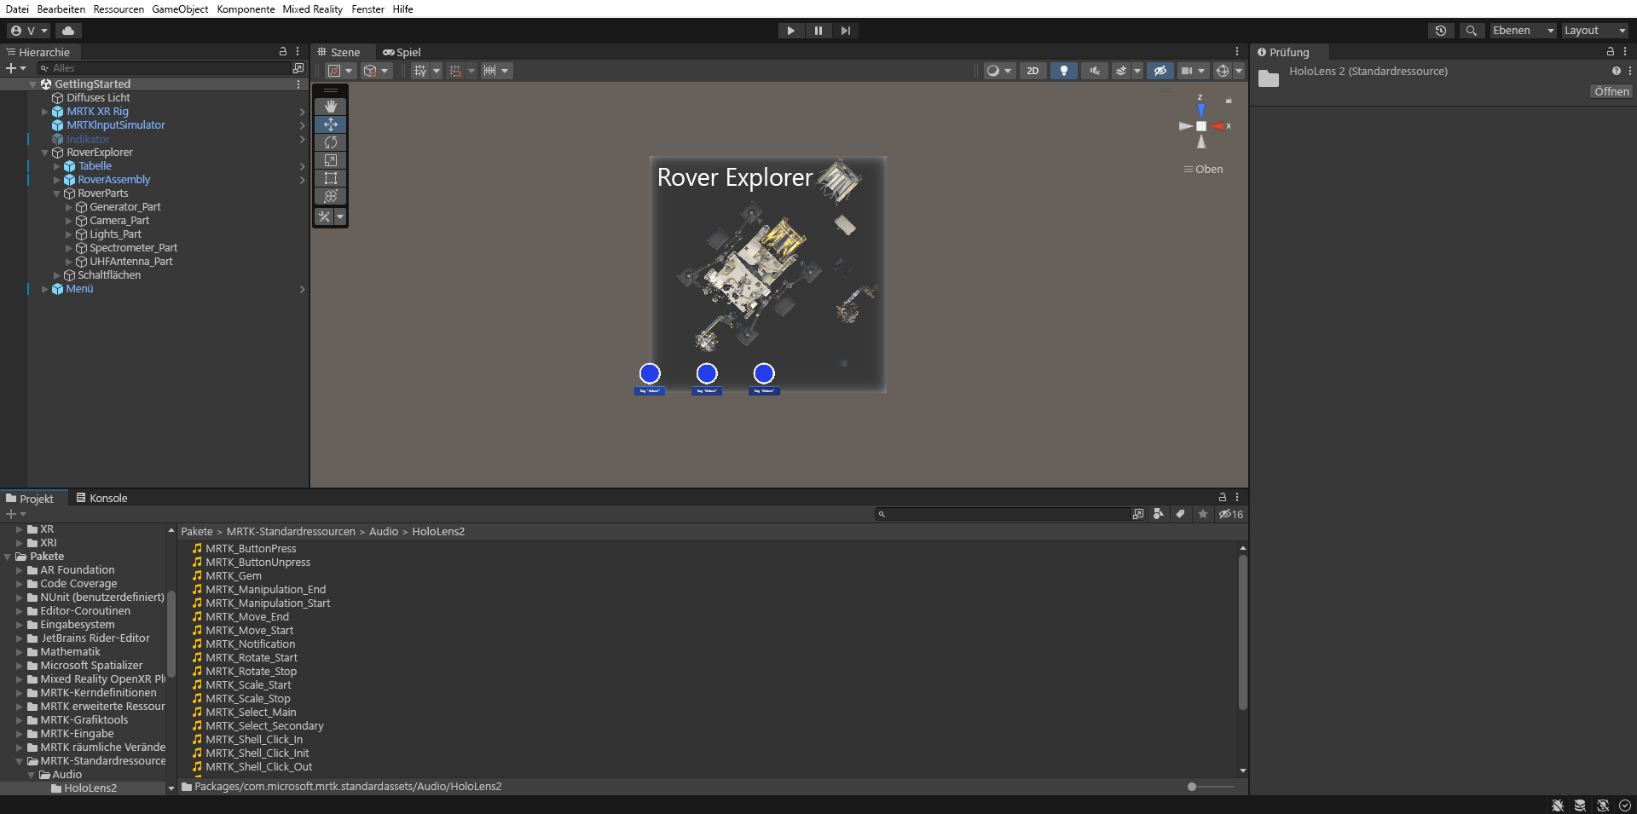Toggle scene lighting in the Scene view
Screen dimensions: 1637x814
(1064, 71)
